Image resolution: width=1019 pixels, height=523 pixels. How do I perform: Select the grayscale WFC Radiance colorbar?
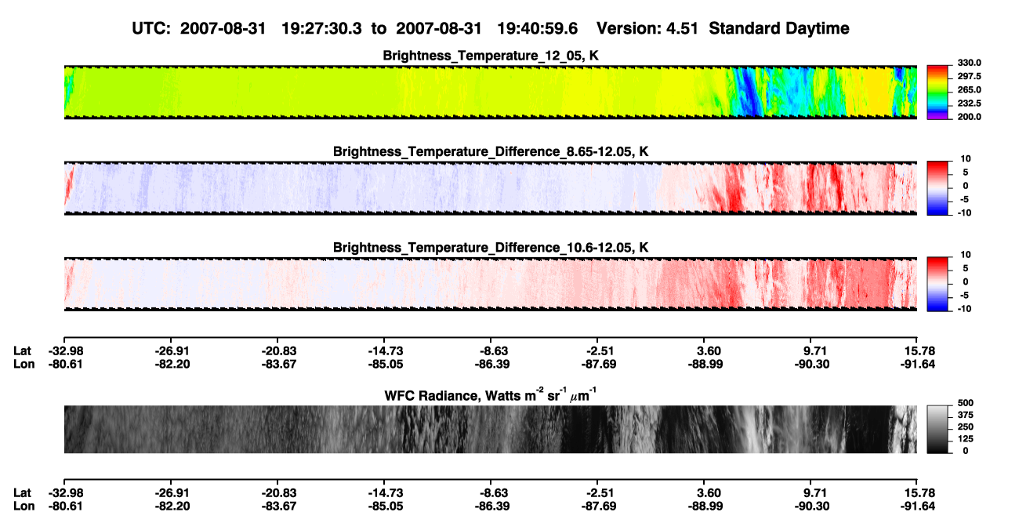tap(937, 430)
